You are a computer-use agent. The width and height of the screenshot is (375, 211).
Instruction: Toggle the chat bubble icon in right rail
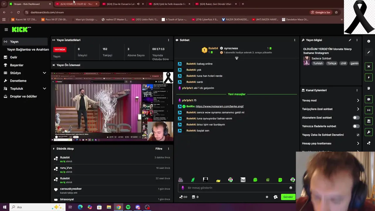(369, 99)
